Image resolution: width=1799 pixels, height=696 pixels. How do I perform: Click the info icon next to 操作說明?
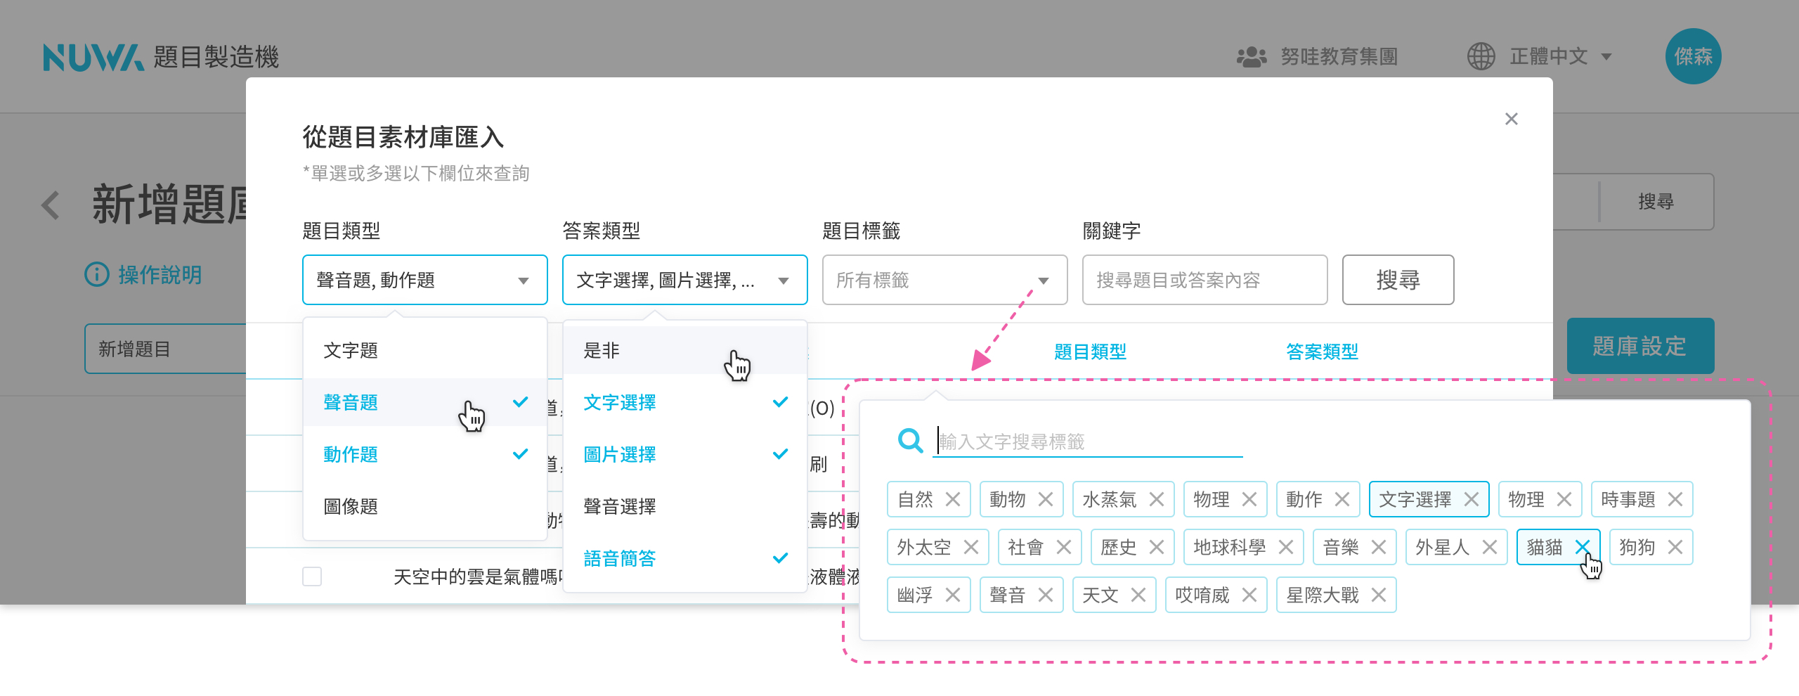click(97, 274)
